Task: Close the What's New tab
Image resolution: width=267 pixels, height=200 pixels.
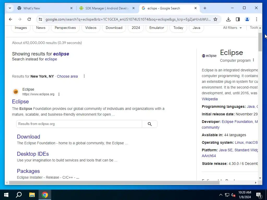Action: point(71,8)
